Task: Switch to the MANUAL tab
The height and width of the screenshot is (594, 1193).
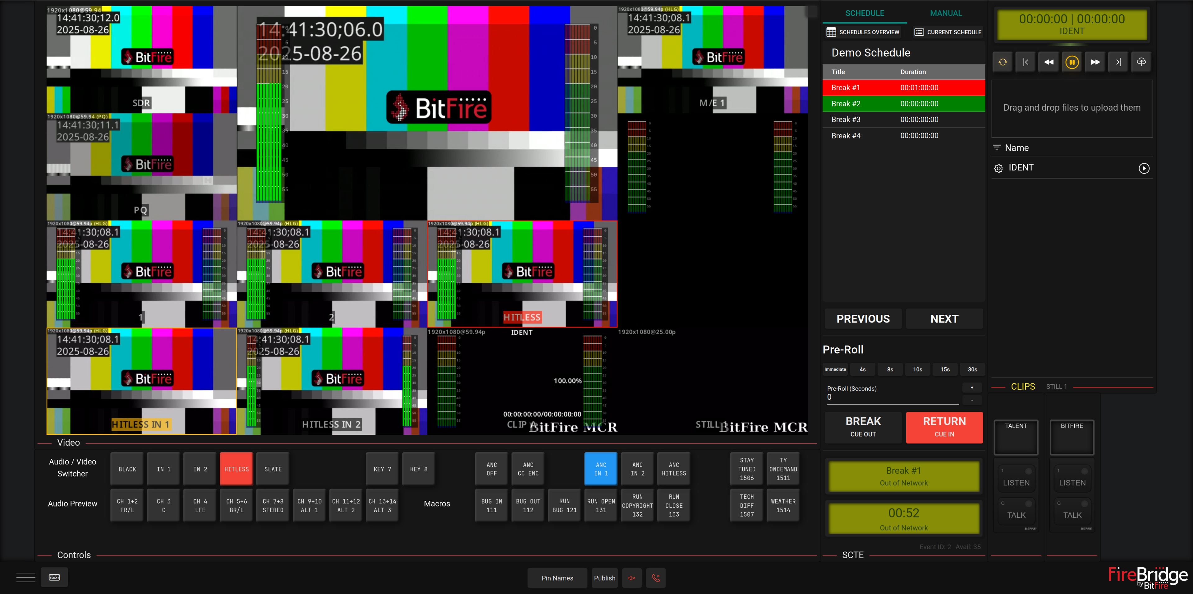Action: (x=946, y=13)
